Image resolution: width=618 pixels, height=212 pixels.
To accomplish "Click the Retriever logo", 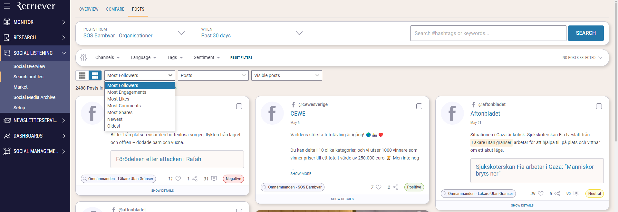I will tap(36, 6).
